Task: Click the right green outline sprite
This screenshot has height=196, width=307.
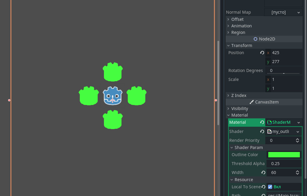Action: point(136,96)
